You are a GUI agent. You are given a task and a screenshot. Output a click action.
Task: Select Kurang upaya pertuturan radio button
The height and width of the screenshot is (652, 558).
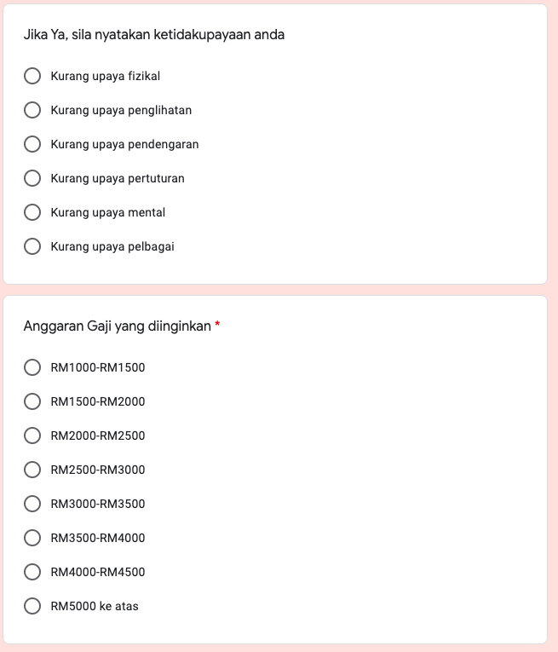point(32,178)
